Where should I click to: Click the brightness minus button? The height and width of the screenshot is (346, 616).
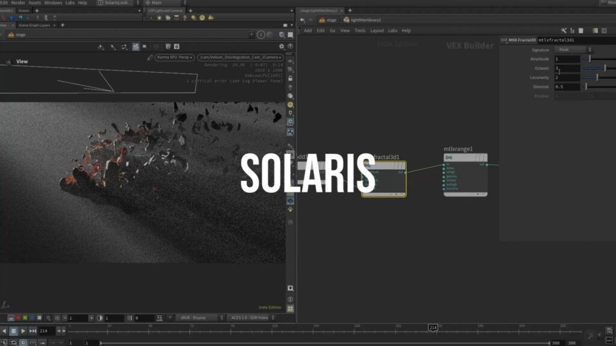(65, 318)
